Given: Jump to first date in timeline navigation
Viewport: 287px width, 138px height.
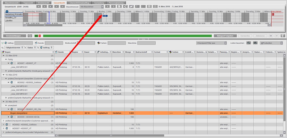Looking at the screenshot, I should click(x=38, y=6).
